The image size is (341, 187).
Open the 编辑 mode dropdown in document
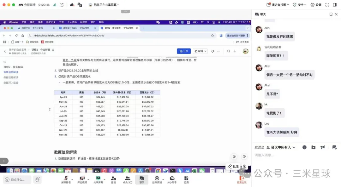click(x=200, y=51)
